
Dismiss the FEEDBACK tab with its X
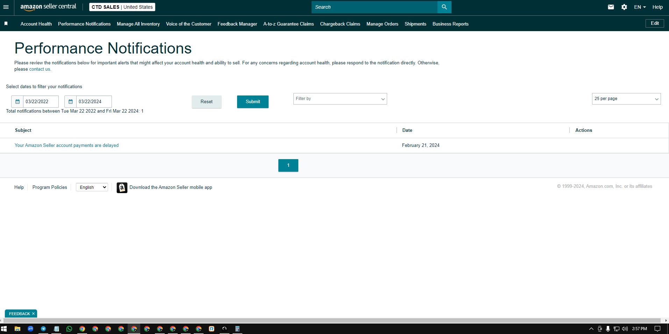(x=34, y=314)
